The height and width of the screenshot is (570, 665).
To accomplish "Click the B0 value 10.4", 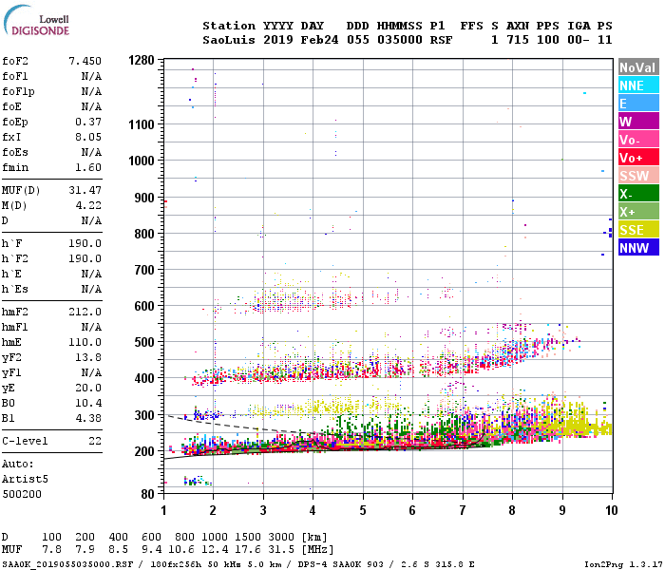I will (88, 403).
